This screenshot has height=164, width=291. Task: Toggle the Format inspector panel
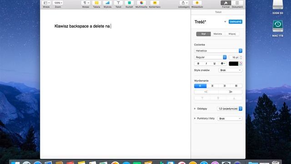point(226,3)
